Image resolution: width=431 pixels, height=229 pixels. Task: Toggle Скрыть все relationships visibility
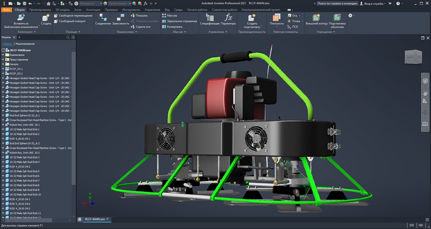[140, 27]
